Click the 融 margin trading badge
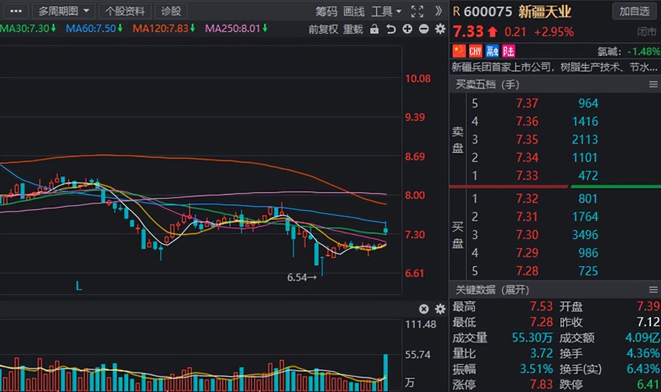The image size is (661, 392). 492,51
